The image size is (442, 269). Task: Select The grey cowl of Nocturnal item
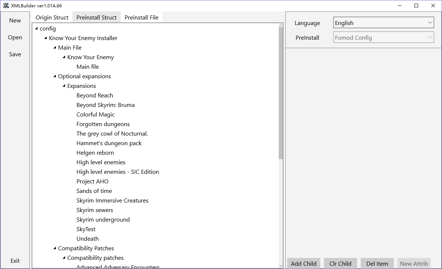point(112,134)
